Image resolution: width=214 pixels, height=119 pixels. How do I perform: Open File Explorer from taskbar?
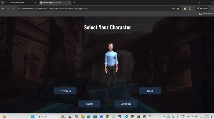83,117
